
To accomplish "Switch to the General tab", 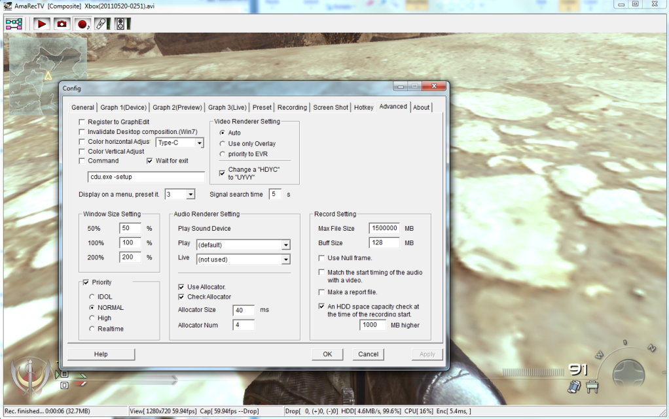I will click(x=82, y=107).
